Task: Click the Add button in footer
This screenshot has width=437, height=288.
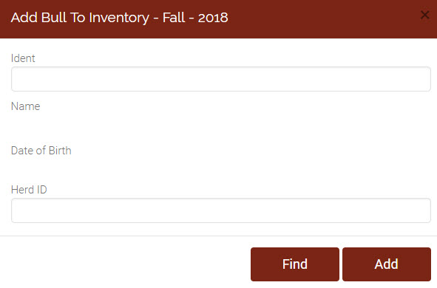Action: pyautogui.click(x=387, y=264)
